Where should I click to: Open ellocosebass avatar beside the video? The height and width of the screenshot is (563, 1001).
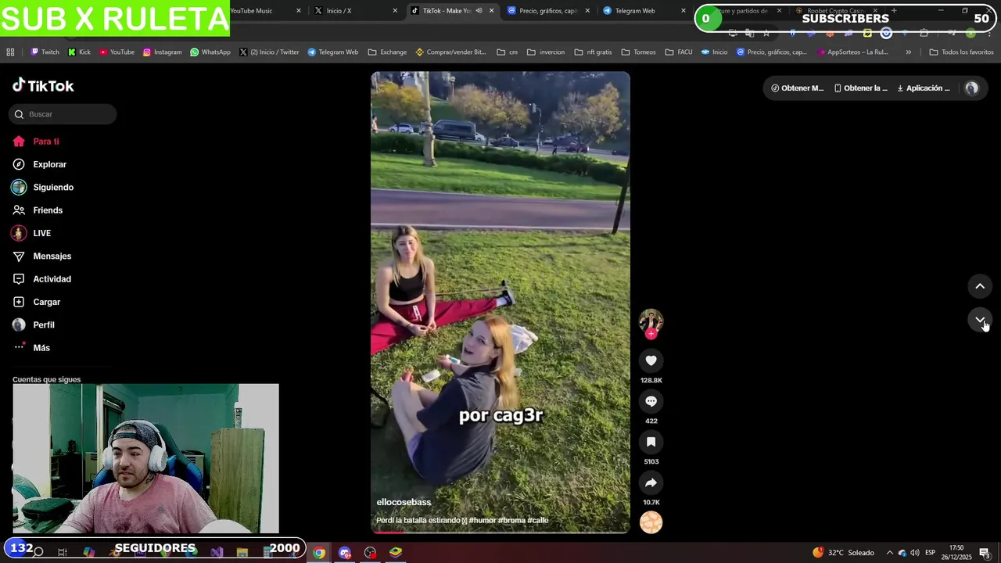pos(651,321)
